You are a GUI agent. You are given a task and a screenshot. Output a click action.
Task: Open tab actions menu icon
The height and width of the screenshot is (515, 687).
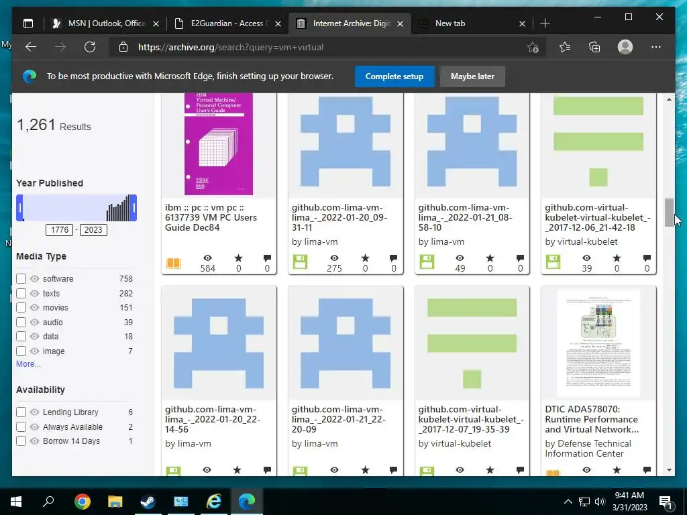point(28,23)
